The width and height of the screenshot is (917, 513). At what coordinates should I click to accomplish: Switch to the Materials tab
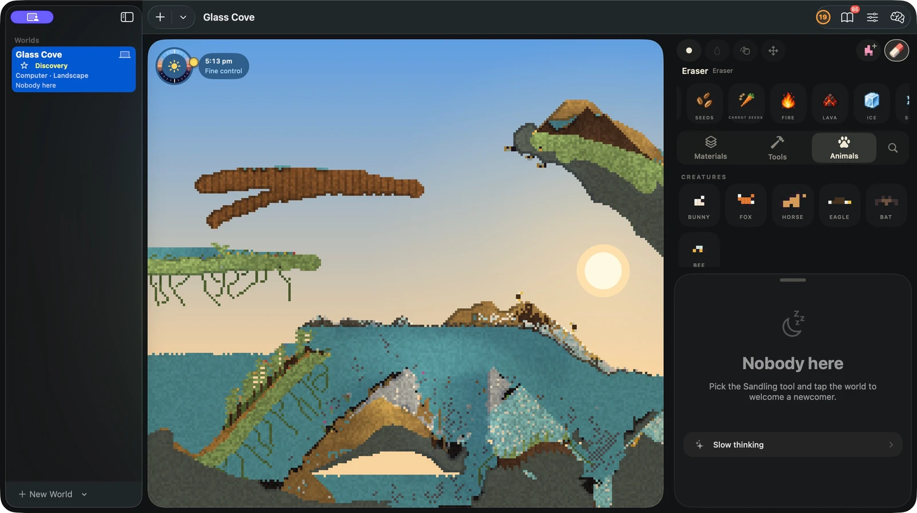(711, 148)
